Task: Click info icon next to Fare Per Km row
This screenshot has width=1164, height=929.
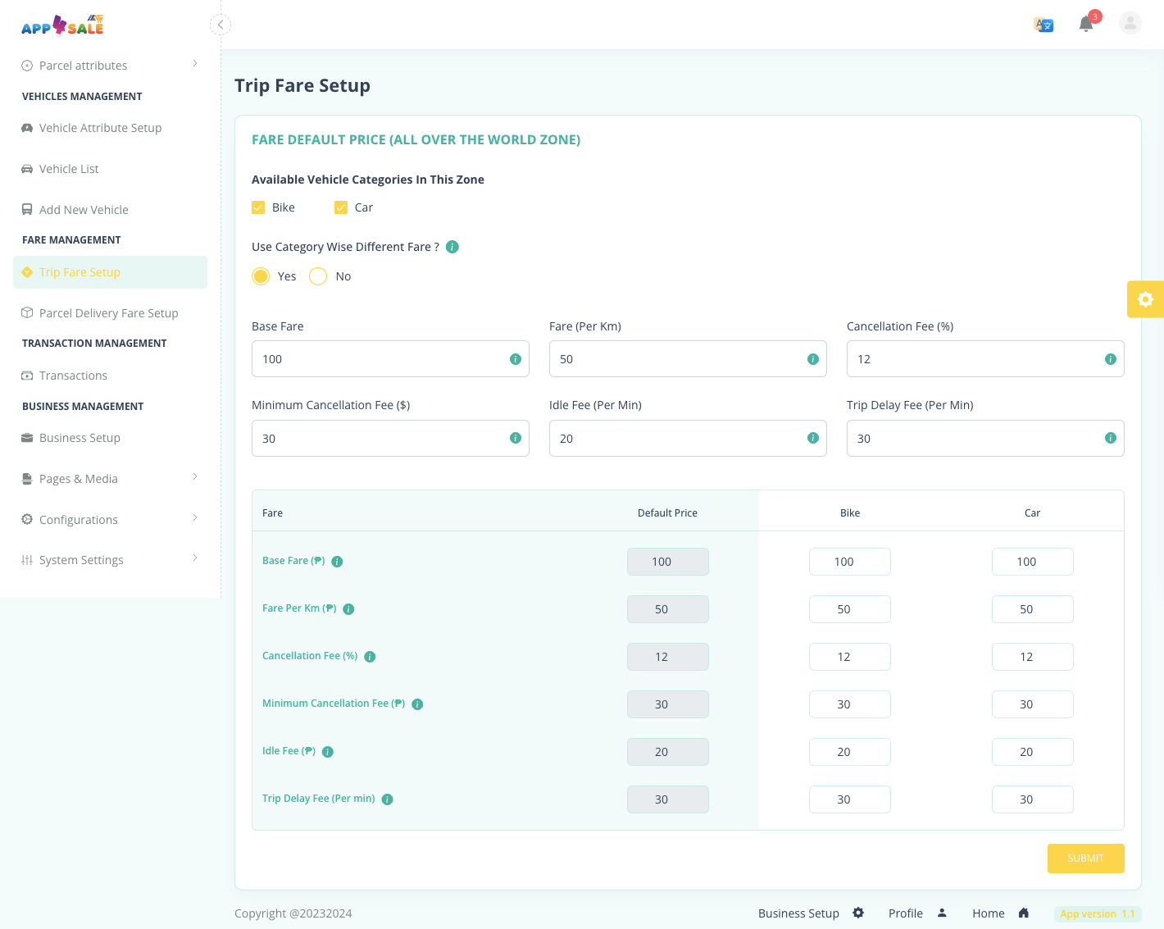Action: (348, 609)
